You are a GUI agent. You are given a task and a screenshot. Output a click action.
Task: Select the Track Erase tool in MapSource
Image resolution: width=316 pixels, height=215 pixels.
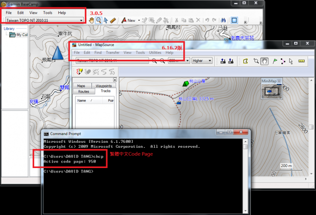[x=87, y=72]
